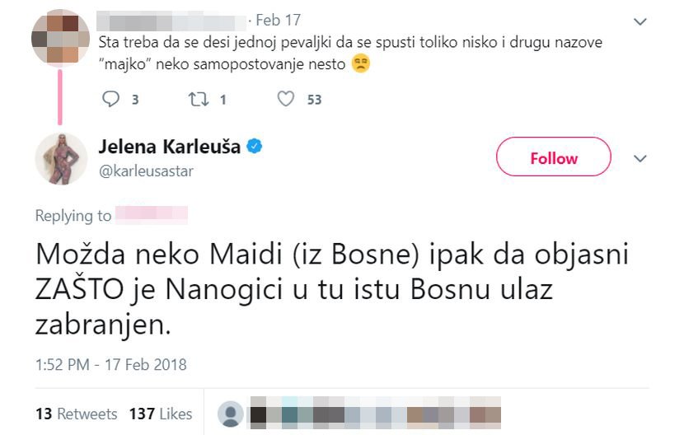The height and width of the screenshot is (435, 684).
Task: Click the tweet text starting 'Možda neko Maidi'
Action: click(330, 290)
